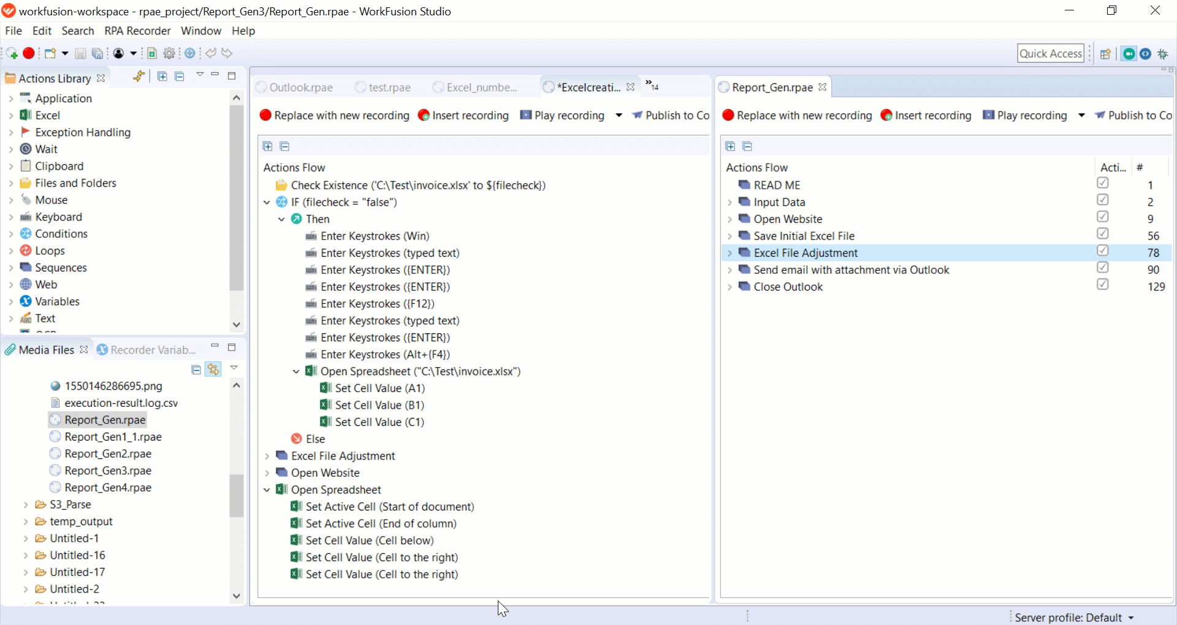The width and height of the screenshot is (1177, 625).
Task: Collapse the Open Spreadsheet ("C:\Test\invoice.xlsx") node
Action: (x=296, y=371)
